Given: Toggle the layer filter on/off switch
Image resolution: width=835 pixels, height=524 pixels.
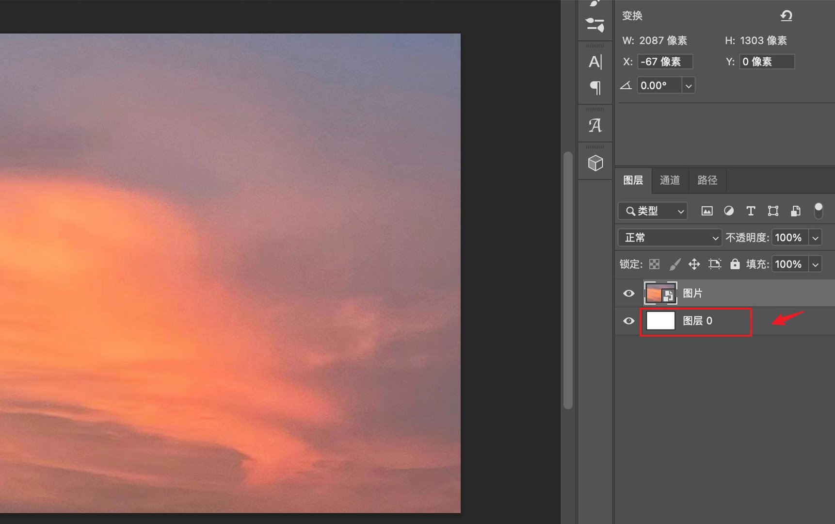Looking at the screenshot, I should pyautogui.click(x=819, y=211).
